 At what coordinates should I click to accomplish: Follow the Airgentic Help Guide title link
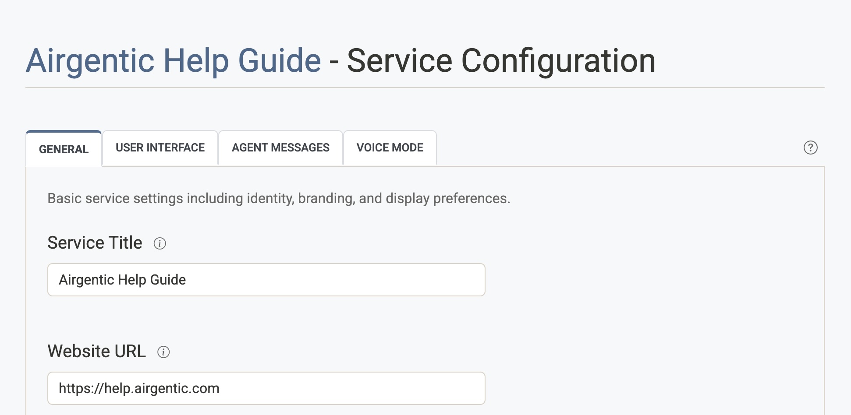coord(174,60)
